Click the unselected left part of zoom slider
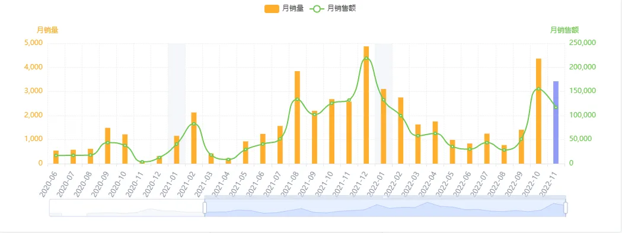The height and width of the screenshot is (233, 622). [x=127, y=208]
